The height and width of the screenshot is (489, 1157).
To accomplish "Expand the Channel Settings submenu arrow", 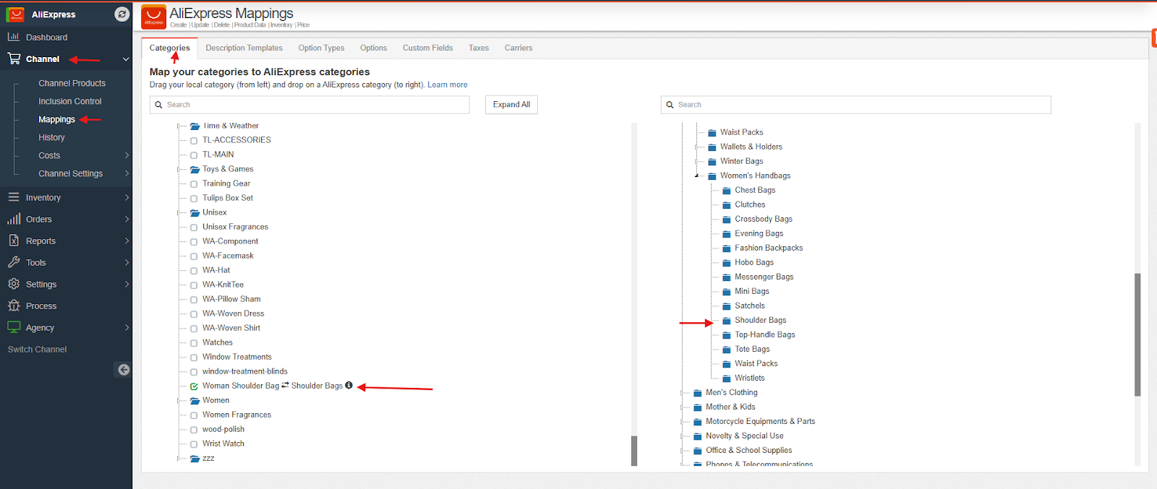I will [127, 173].
